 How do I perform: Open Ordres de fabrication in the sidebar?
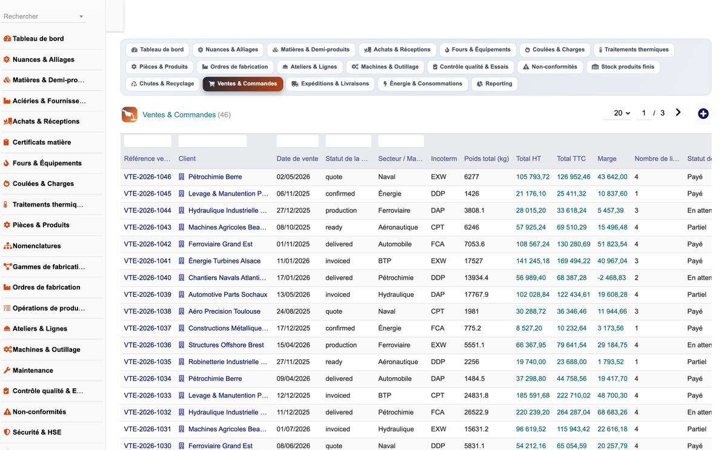[x=47, y=287]
